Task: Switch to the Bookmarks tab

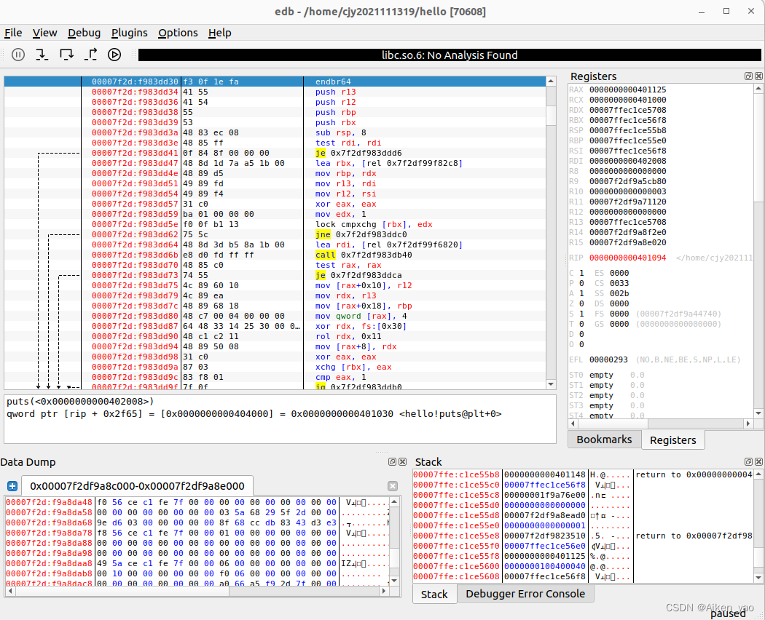Action: 604,440
